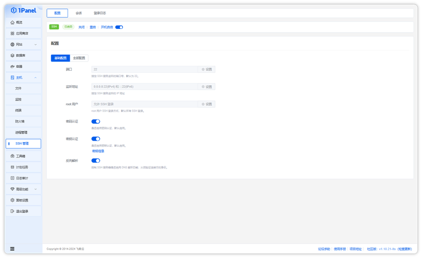422x258 pixels.
Task: Open the 项目地址 project link in footer
Action: tap(356, 249)
